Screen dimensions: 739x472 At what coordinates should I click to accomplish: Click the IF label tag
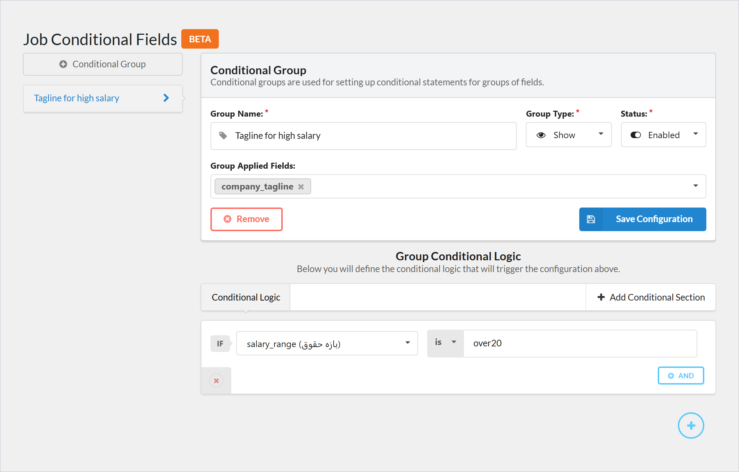coord(220,344)
